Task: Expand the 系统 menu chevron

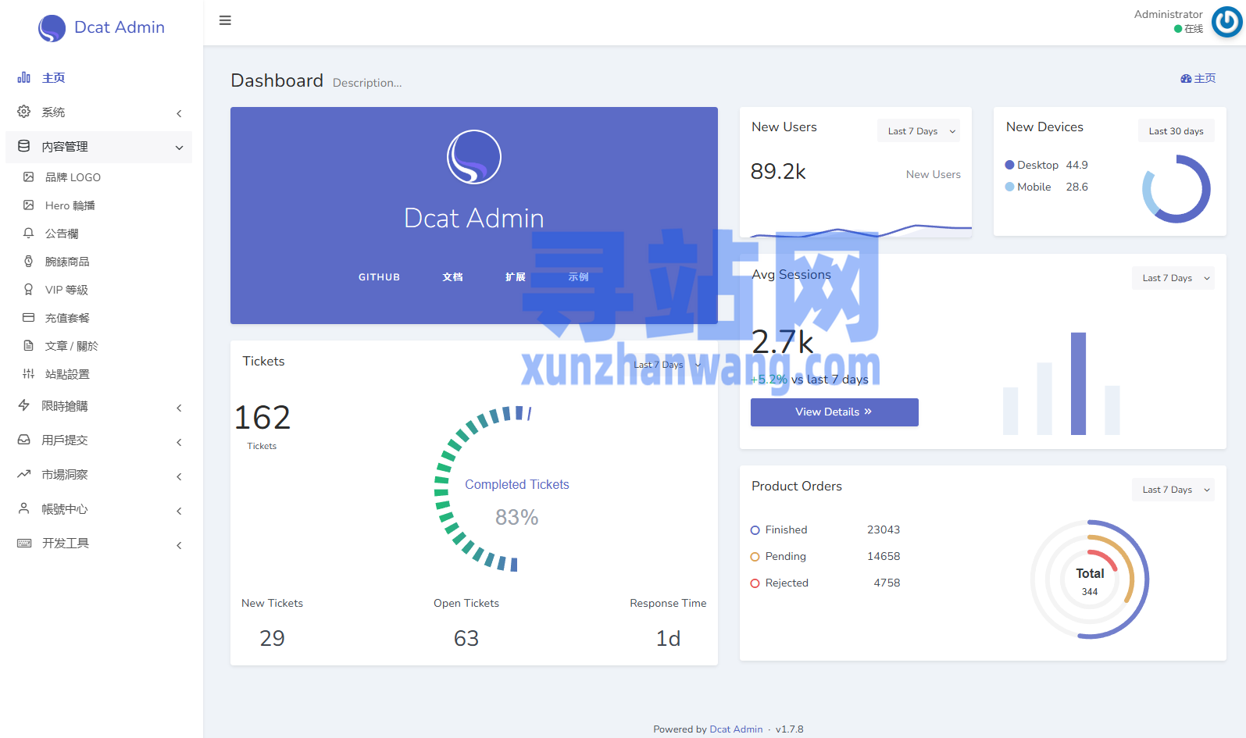Action: [x=179, y=113]
